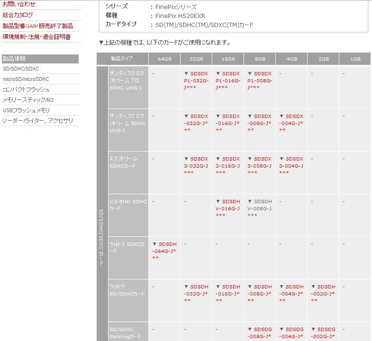Click SD(TM)/SDHC(TM)/SDXC(TM)カード card type text
Viewport: 372px width, 341px height.
click(204, 25)
